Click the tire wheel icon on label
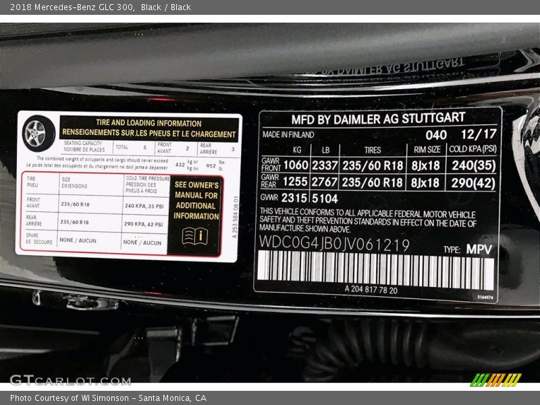 click(38, 134)
